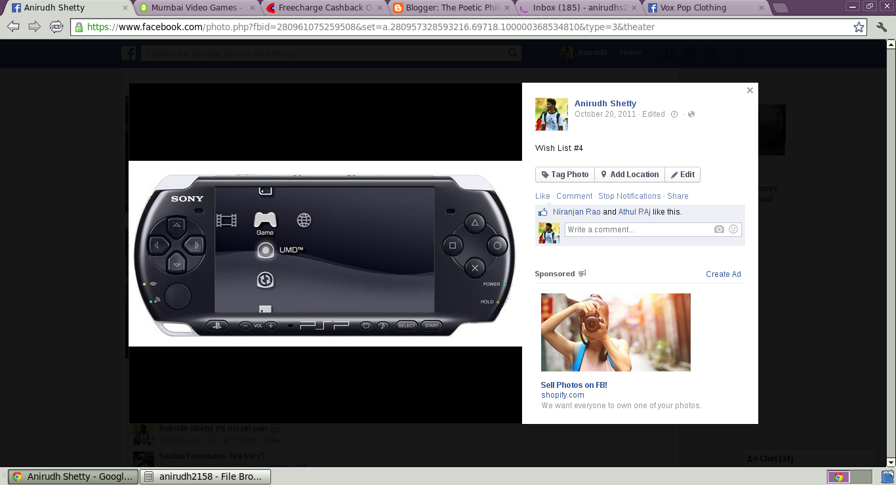Open Chrome wrench settings menu

882,27
